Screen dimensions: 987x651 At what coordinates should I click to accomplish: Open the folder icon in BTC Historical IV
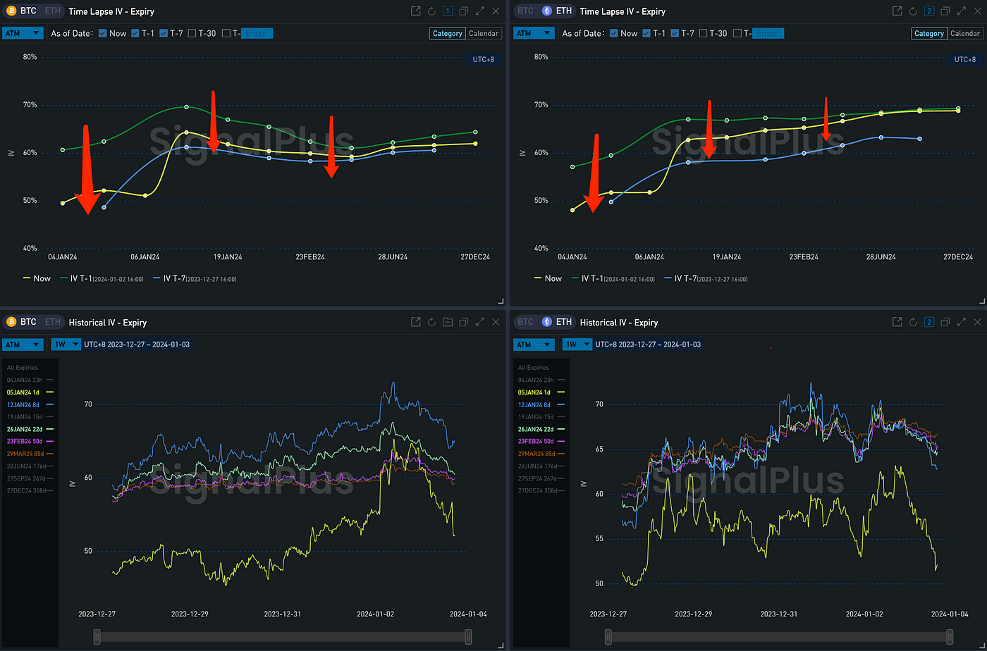click(448, 322)
